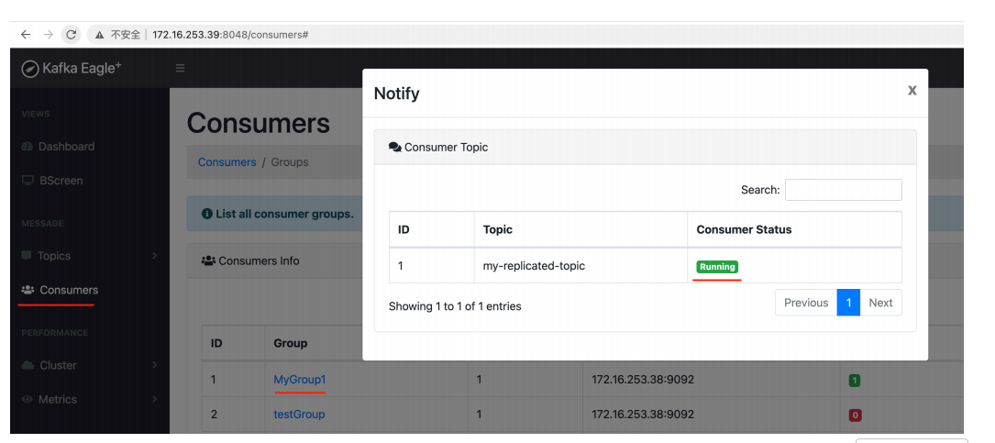Open the testGroup consumer group link

(299, 415)
